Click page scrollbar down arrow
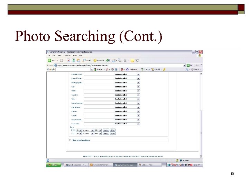This screenshot has width=249, height=187. tap(201, 157)
